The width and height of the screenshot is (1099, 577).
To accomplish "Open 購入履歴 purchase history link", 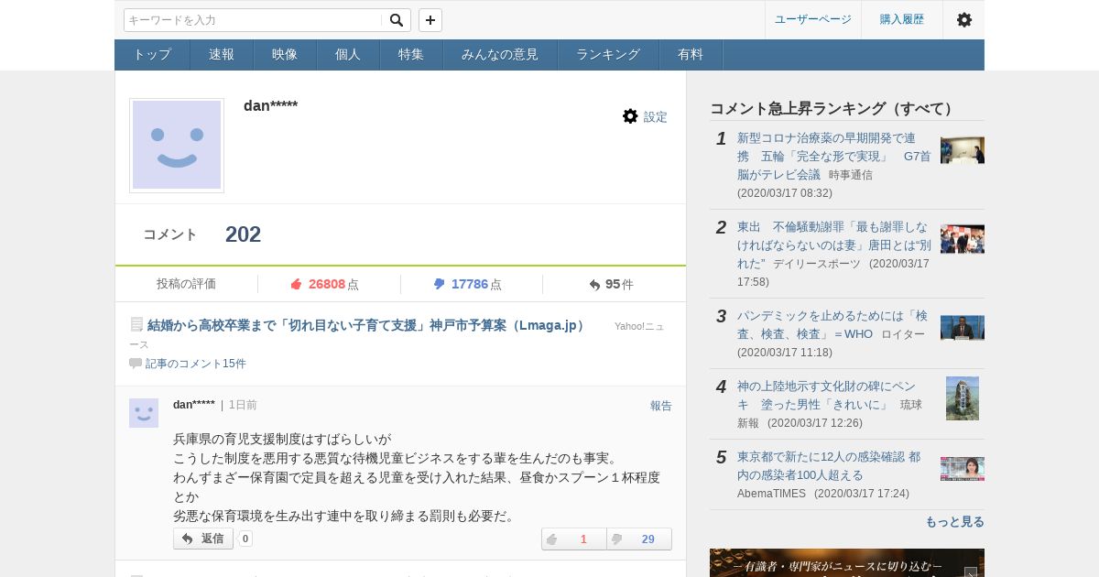I will point(902,19).
